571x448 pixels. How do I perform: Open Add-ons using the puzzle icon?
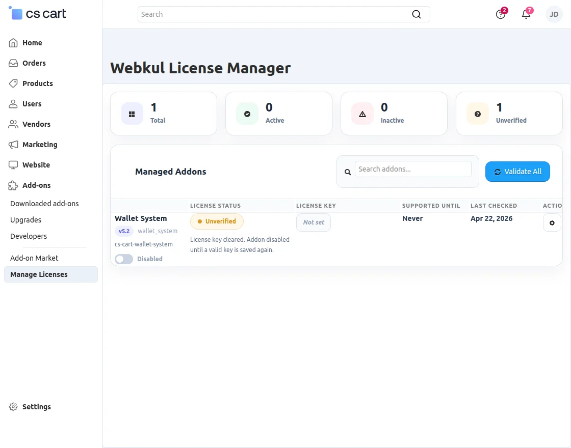point(12,185)
